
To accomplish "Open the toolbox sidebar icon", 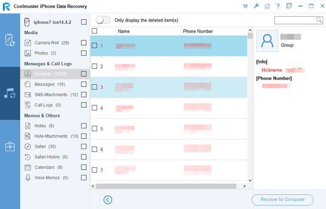I will 10,147.
